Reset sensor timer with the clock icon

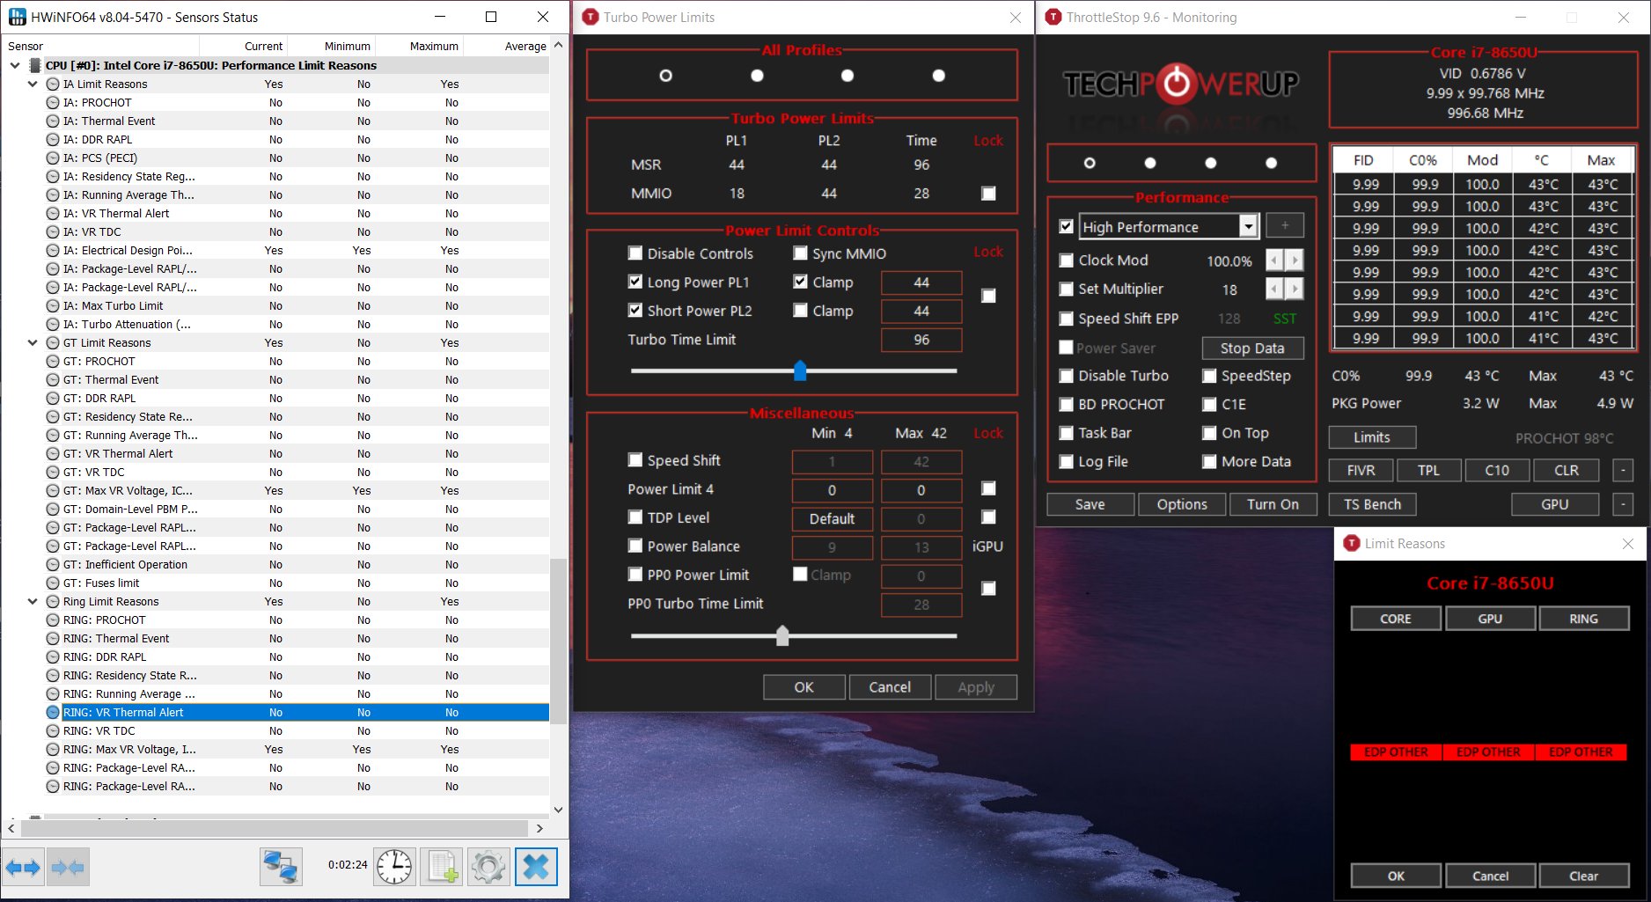[x=394, y=868]
